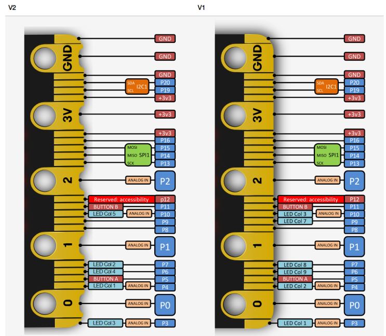This screenshot has width=386, height=336.
Task: Select BUTTON A label in V1 diagram
Action: click(x=295, y=279)
